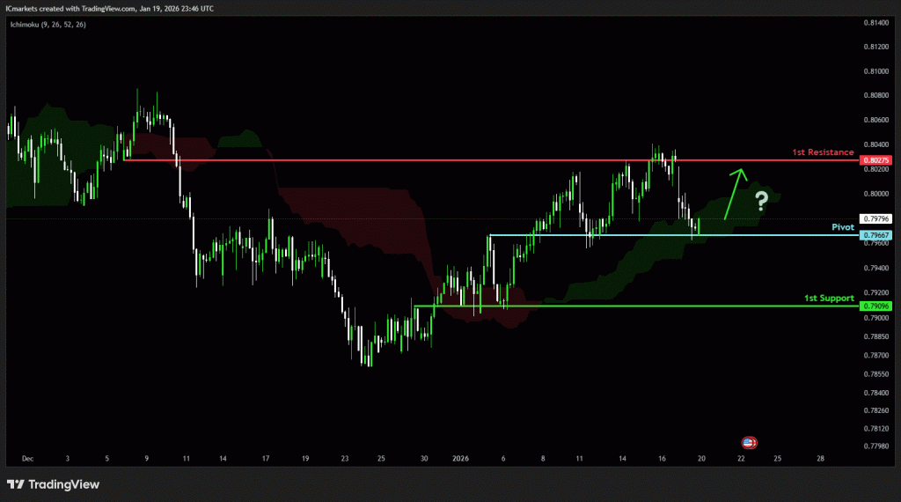Screen dimensions: 901x502
Task: Click the green 1st Support horizontal line
Action: click(x=616, y=306)
